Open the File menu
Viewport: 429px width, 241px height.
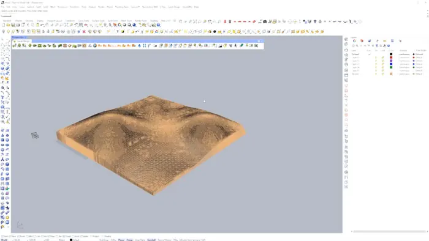click(2, 7)
